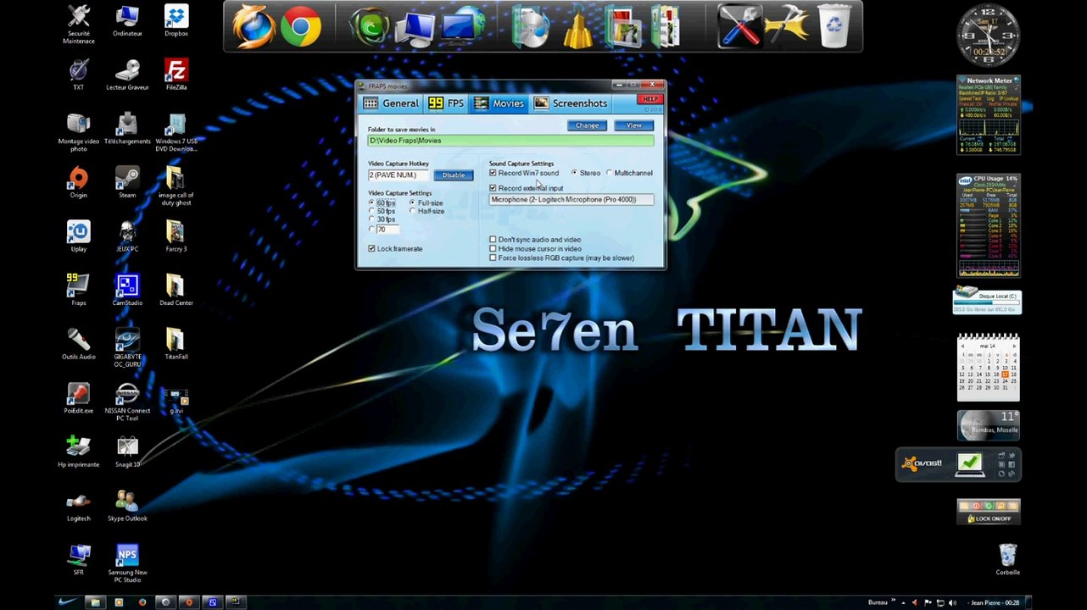
Task: Open the Dropbox desktop icon
Action: click(176, 21)
